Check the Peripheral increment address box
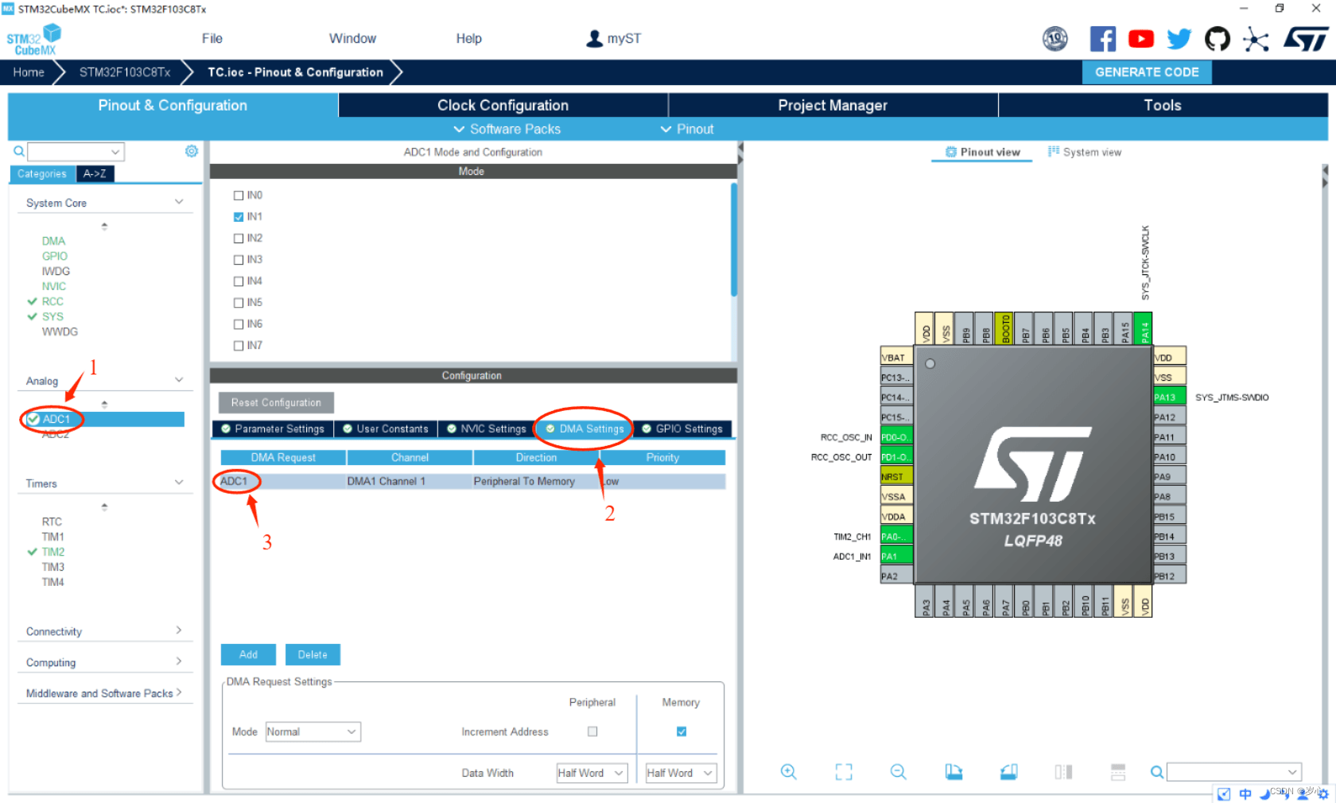Screen dimensions: 1336x803 [592, 731]
